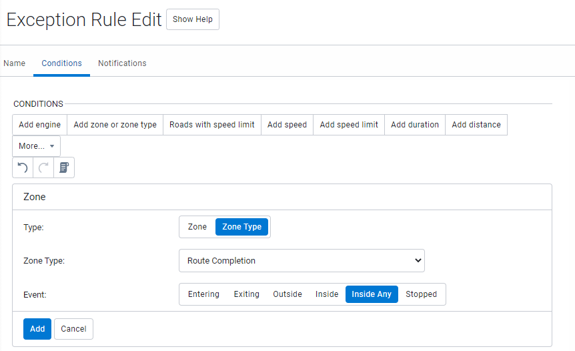Click the blue Add button
Screen dimensions: 575x351
[37, 329]
